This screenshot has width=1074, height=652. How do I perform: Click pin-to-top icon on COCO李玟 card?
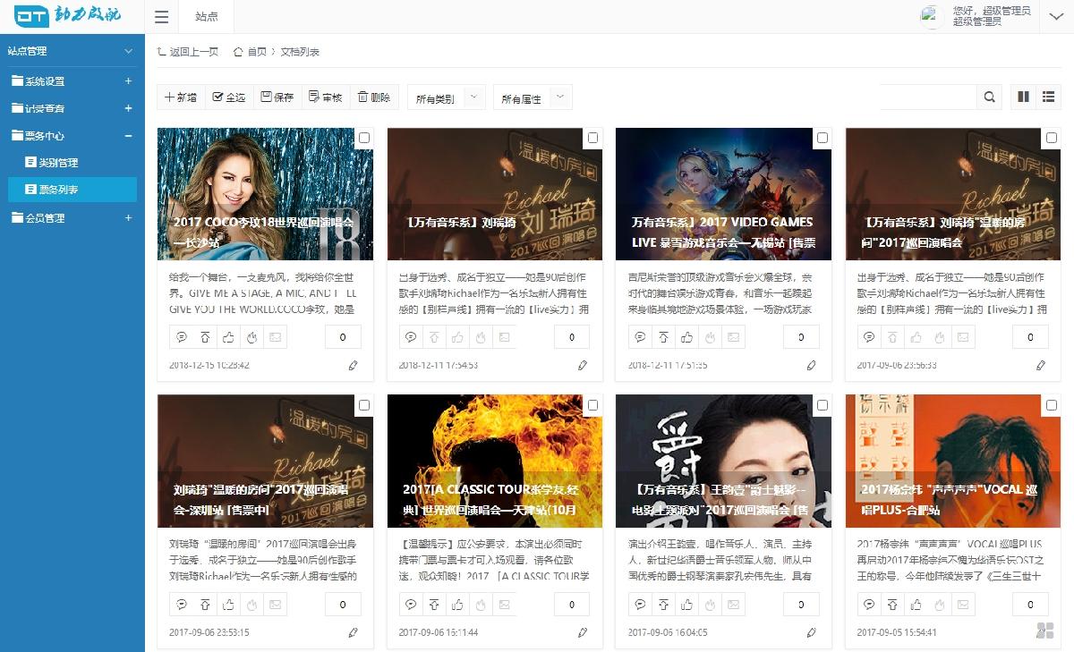[x=205, y=337]
